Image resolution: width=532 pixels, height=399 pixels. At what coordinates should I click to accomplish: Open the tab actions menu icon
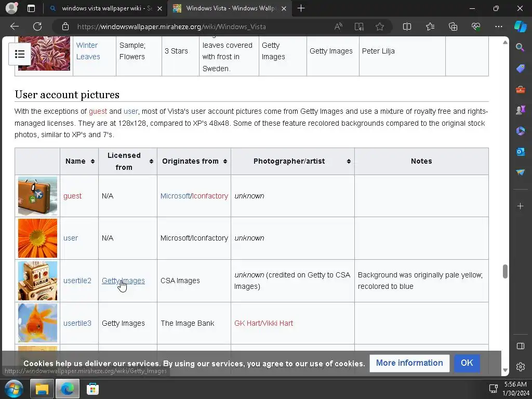point(31,8)
